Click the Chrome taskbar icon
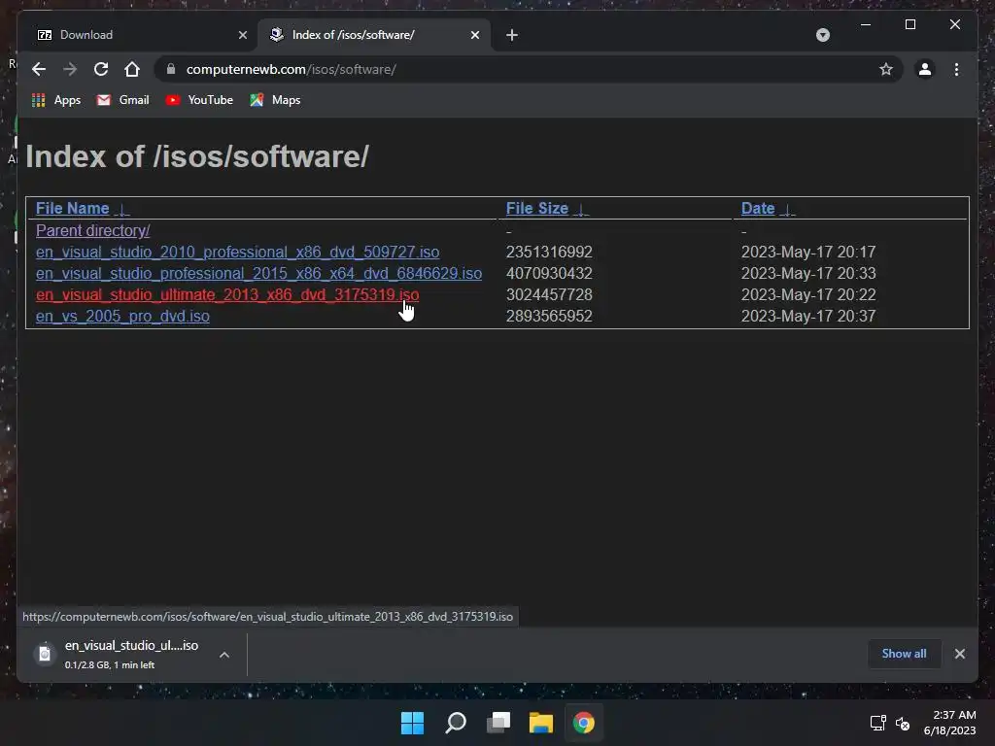The width and height of the screenshot is (995, 746). coord(584,723)
